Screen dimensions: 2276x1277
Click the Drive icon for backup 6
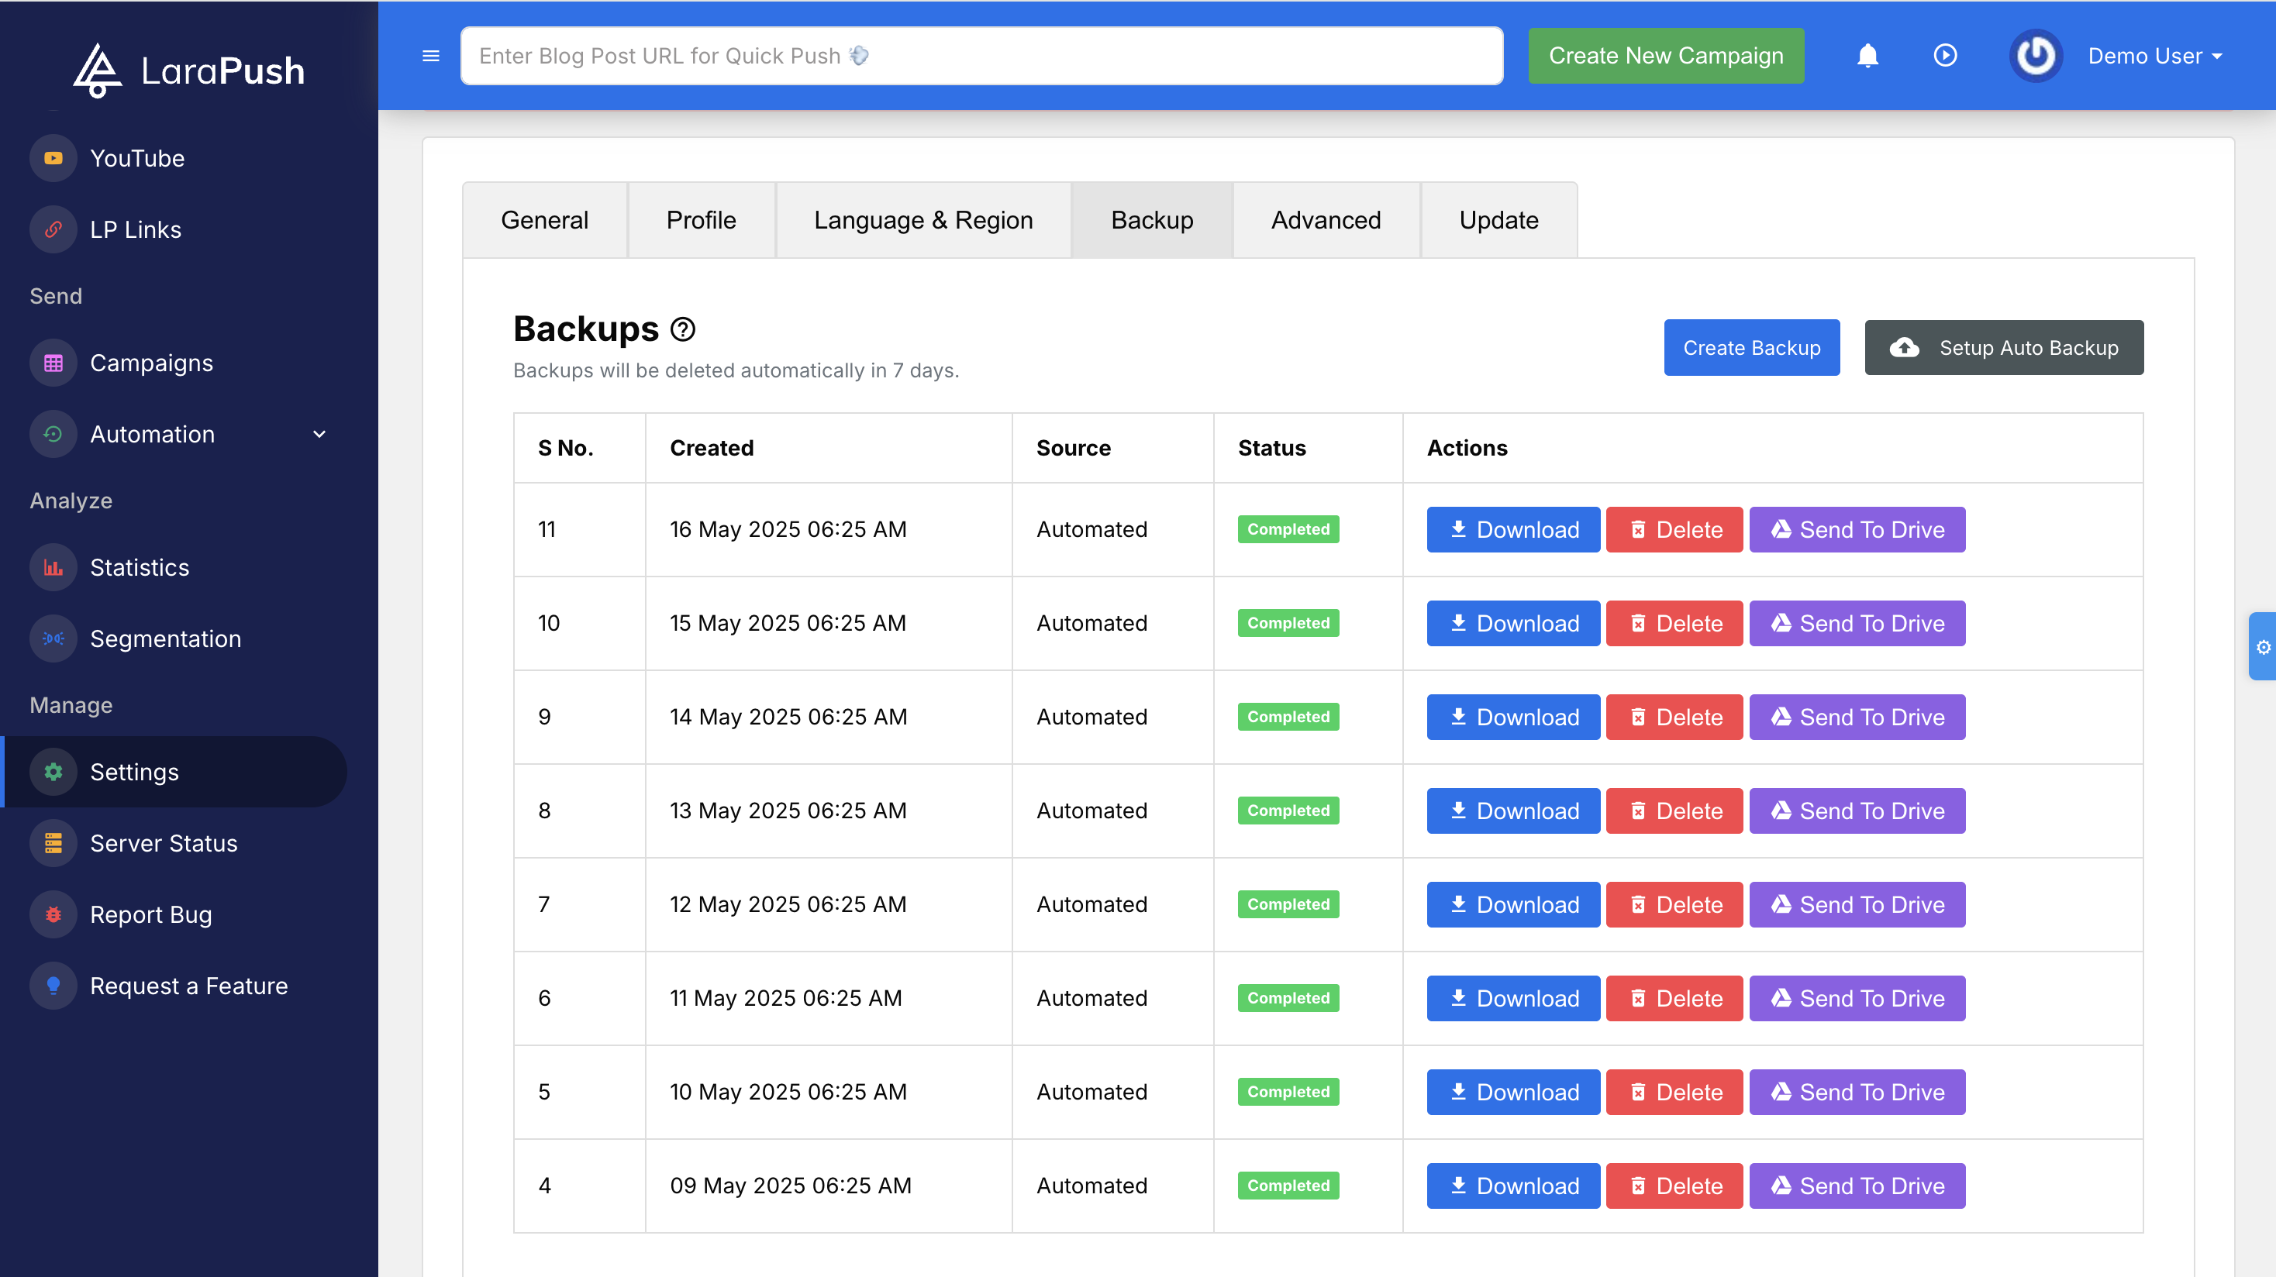click(x=1781, y=998)
